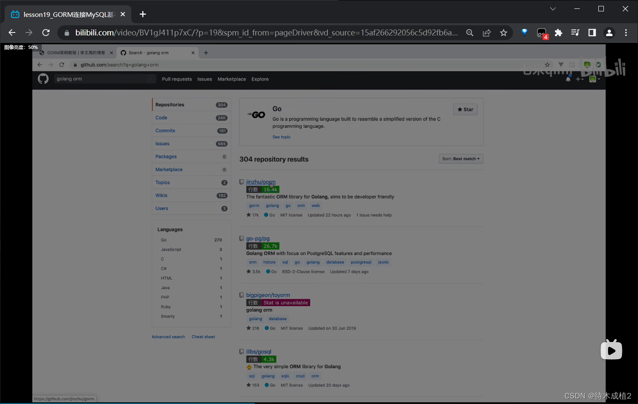This screenshot has width=638, height=404.
Task: Expand the Chrome tab search chevron
Action: click(x=553, y=9)
